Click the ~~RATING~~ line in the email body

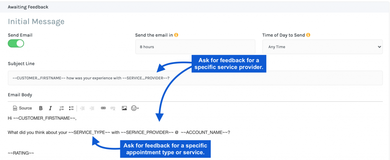21,153
